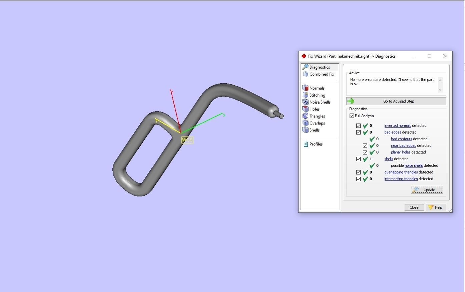Open the Diagnostics page in Fix Wizard sidebar

[x=320, y=67]
